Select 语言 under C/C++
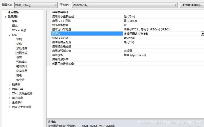 [19, 57]
